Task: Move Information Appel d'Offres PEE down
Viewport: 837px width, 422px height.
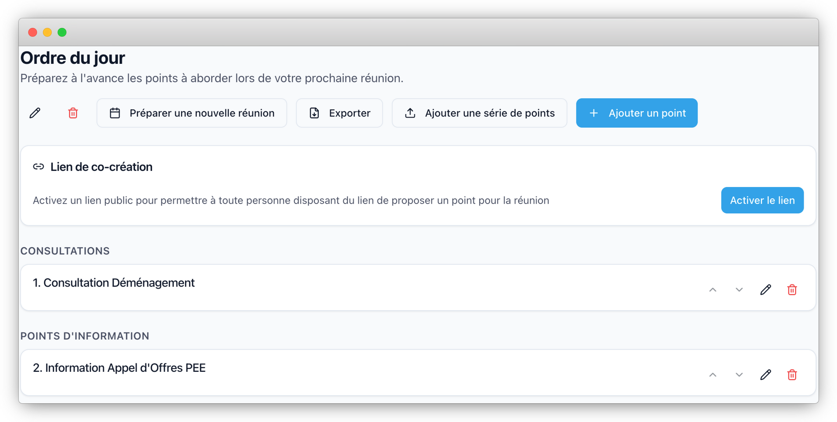Action: point(739,375)
